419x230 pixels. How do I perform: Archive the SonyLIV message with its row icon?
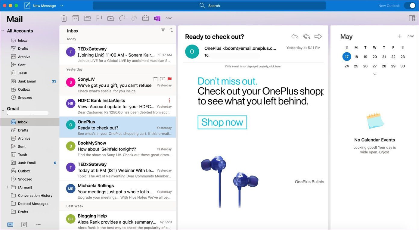[163, 79]
